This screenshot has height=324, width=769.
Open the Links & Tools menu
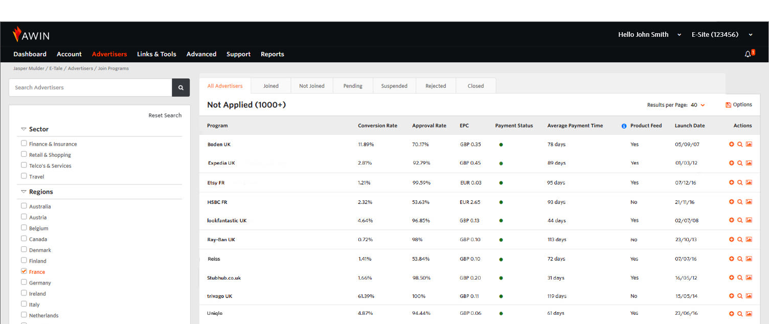click(x=156, y=54)
